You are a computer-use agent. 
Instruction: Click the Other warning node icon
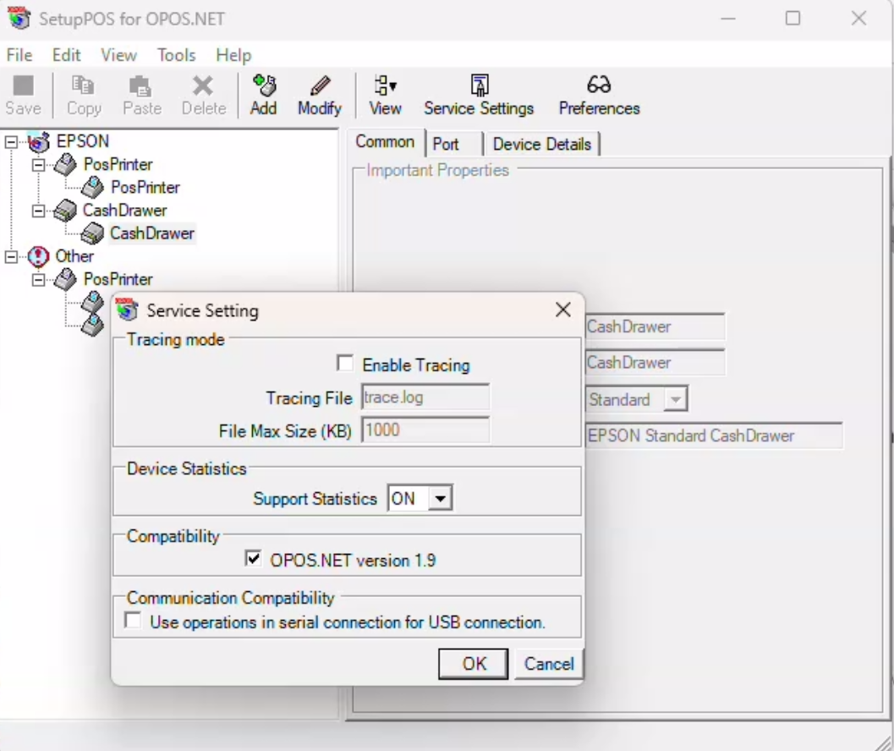[38, 256]
